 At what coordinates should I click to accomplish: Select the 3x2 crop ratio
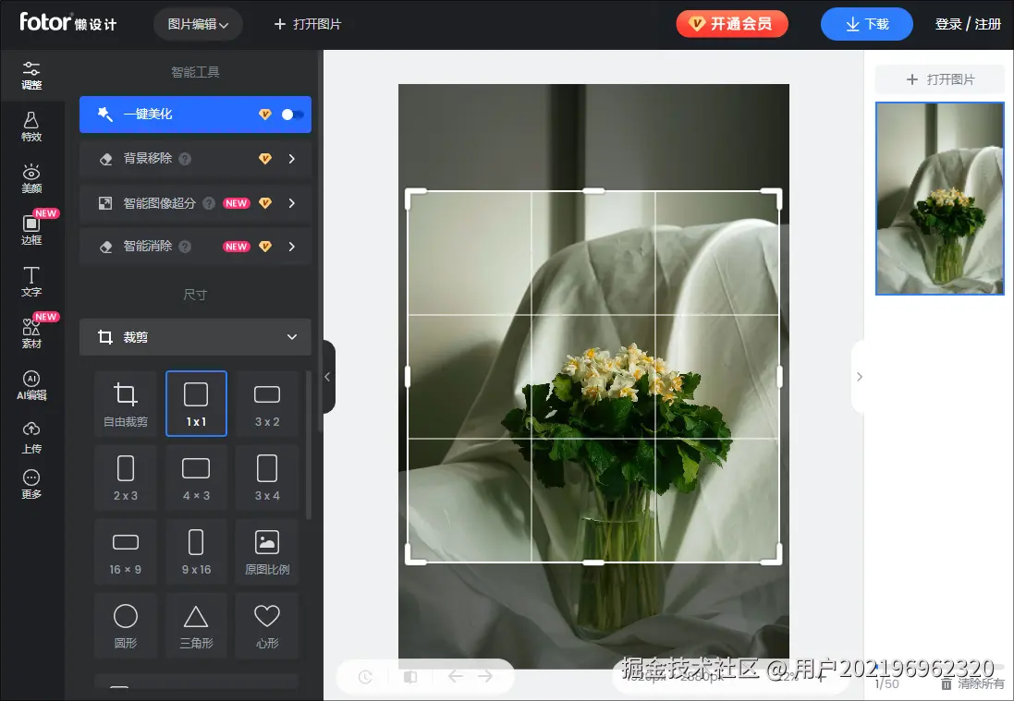tap(267, 404)
